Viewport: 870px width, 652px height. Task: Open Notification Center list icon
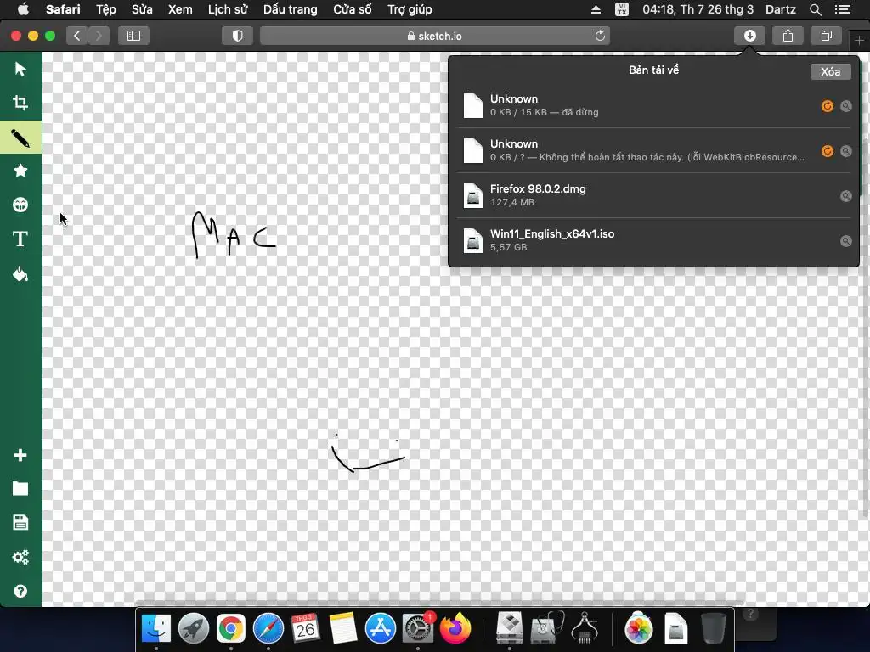(x=843, y=9)
